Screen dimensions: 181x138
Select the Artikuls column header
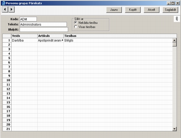point(50,36)
